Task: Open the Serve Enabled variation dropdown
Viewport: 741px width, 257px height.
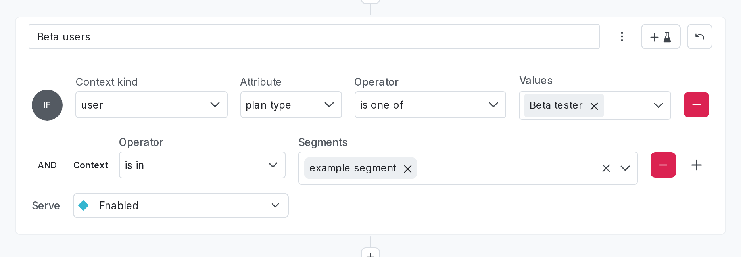Action: (x=180, y=205)
